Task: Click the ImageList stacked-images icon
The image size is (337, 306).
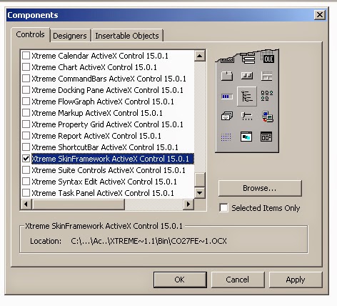Action: 227,117
